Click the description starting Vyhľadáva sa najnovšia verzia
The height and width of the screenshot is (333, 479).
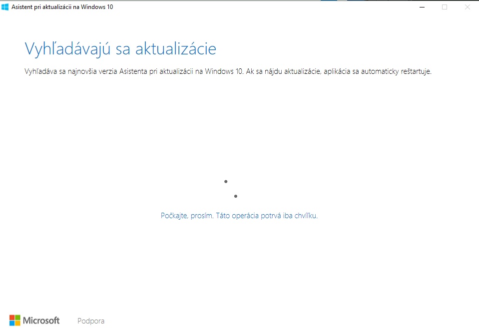click(x=228, y=71)
